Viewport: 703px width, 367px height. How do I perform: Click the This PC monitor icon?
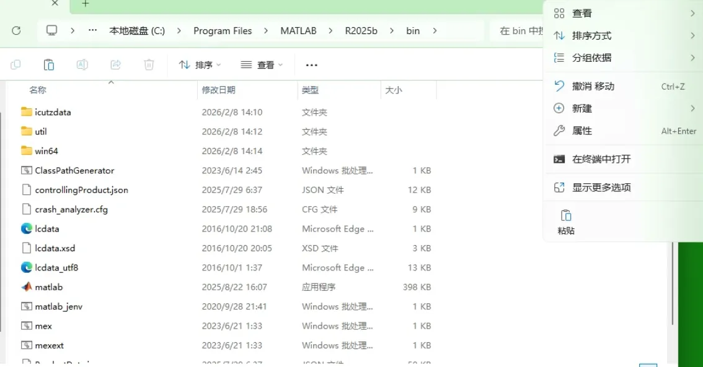[x=52, y=30]
